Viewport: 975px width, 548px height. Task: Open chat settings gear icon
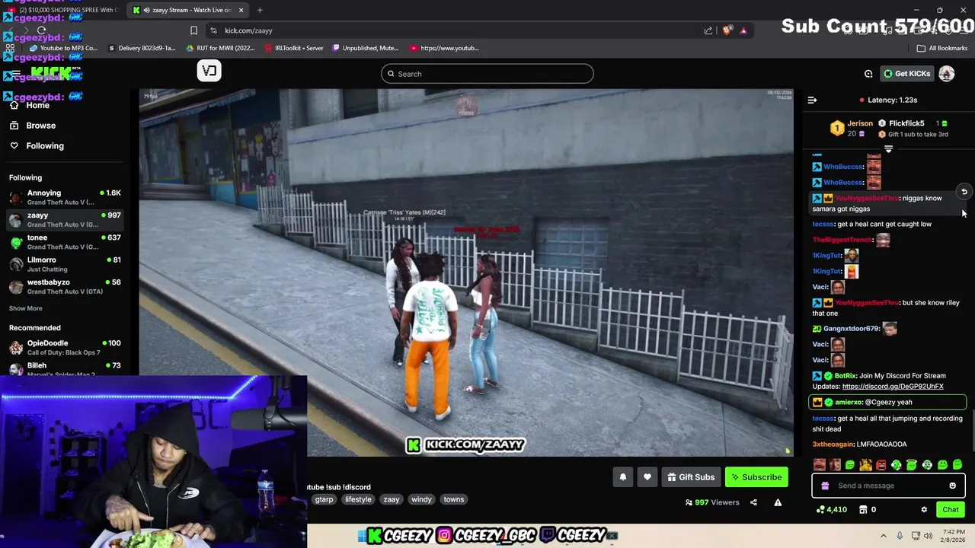[924, 510]
